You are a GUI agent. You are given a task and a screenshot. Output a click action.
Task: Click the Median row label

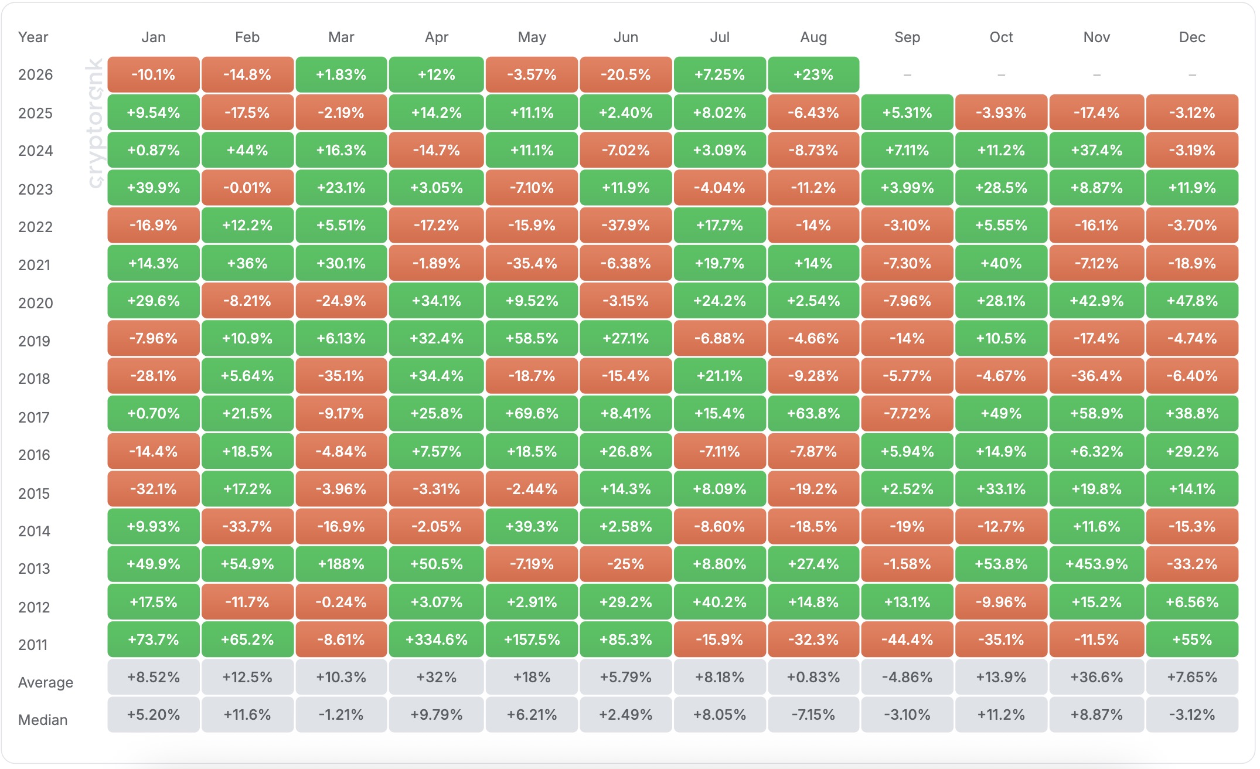[43, 720]
